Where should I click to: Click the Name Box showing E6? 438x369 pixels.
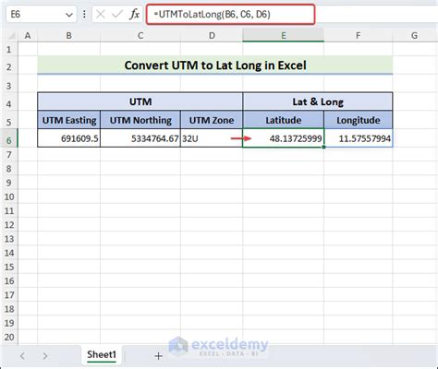point(42,14)
